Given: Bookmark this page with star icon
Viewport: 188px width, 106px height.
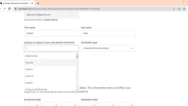Looking at the screenshot, I should 184,9.
